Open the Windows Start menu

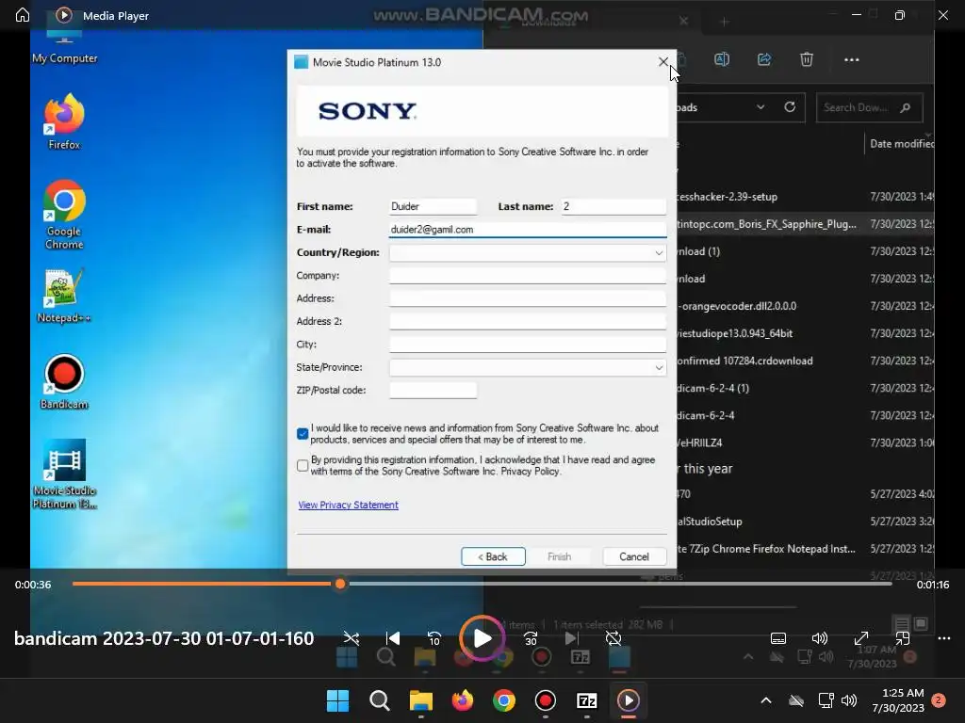pos(338,700)
